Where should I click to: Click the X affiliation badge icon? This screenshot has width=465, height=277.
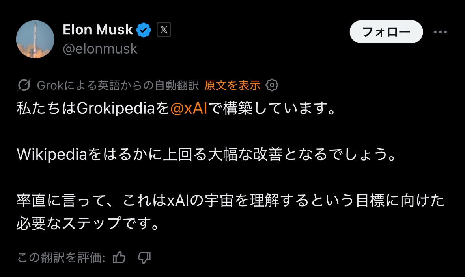pos(164,30)
